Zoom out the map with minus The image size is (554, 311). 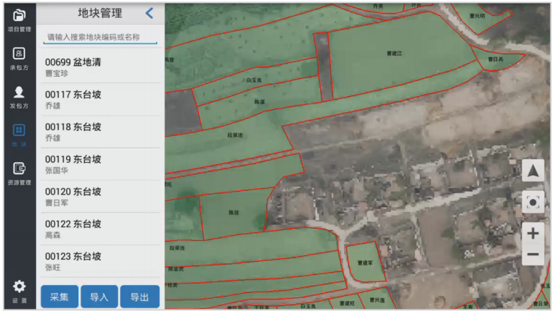click(x=533, y=255)
